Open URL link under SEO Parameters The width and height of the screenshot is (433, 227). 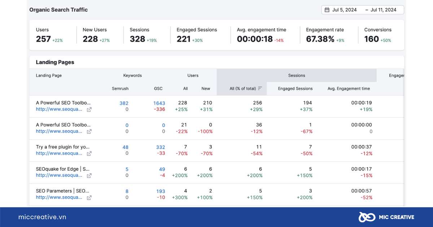pyautogui.click(x=59, y=197)
